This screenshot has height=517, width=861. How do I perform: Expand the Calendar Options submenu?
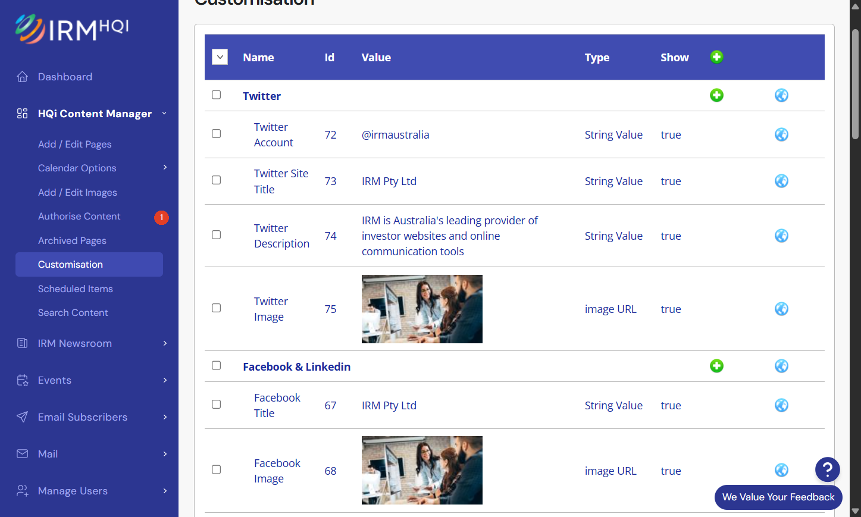(x=165, y=168)
